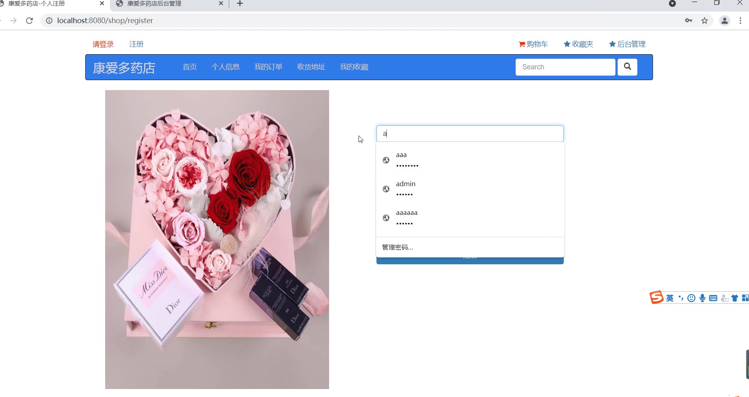Open Chrome three-dot menu
749x397 pixels.
coord(740,21)
